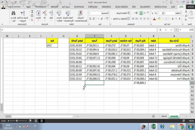Click the zoom out minus button
Screen dimensions: 195x130
click(x=26, y=121)
